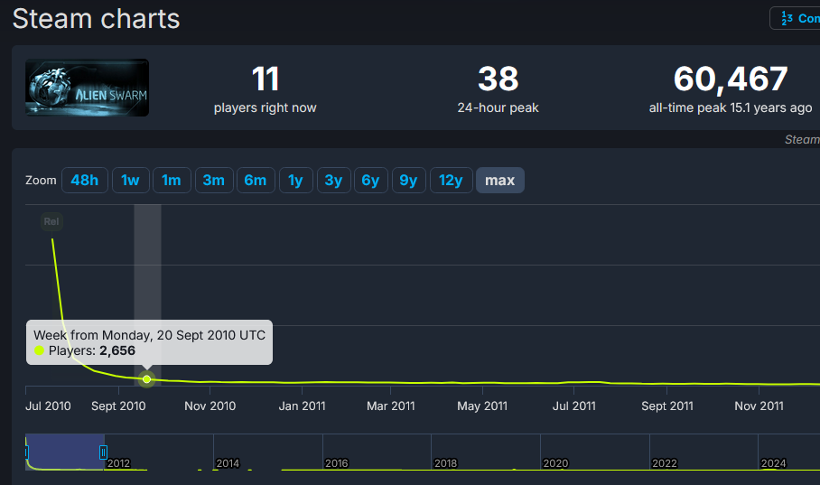The width and height of the screenshot is (820, 485).
Task: Click 2024 in the navigator timeline
Action: [773, 463]
